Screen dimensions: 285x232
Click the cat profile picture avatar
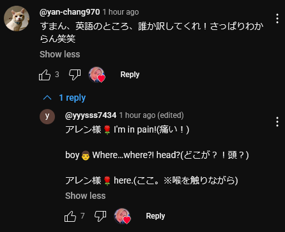point(17,18)
